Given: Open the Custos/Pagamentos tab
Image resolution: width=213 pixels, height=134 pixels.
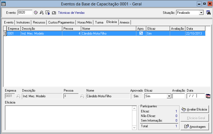Looking at the screenshot, I should click(61, 22).
